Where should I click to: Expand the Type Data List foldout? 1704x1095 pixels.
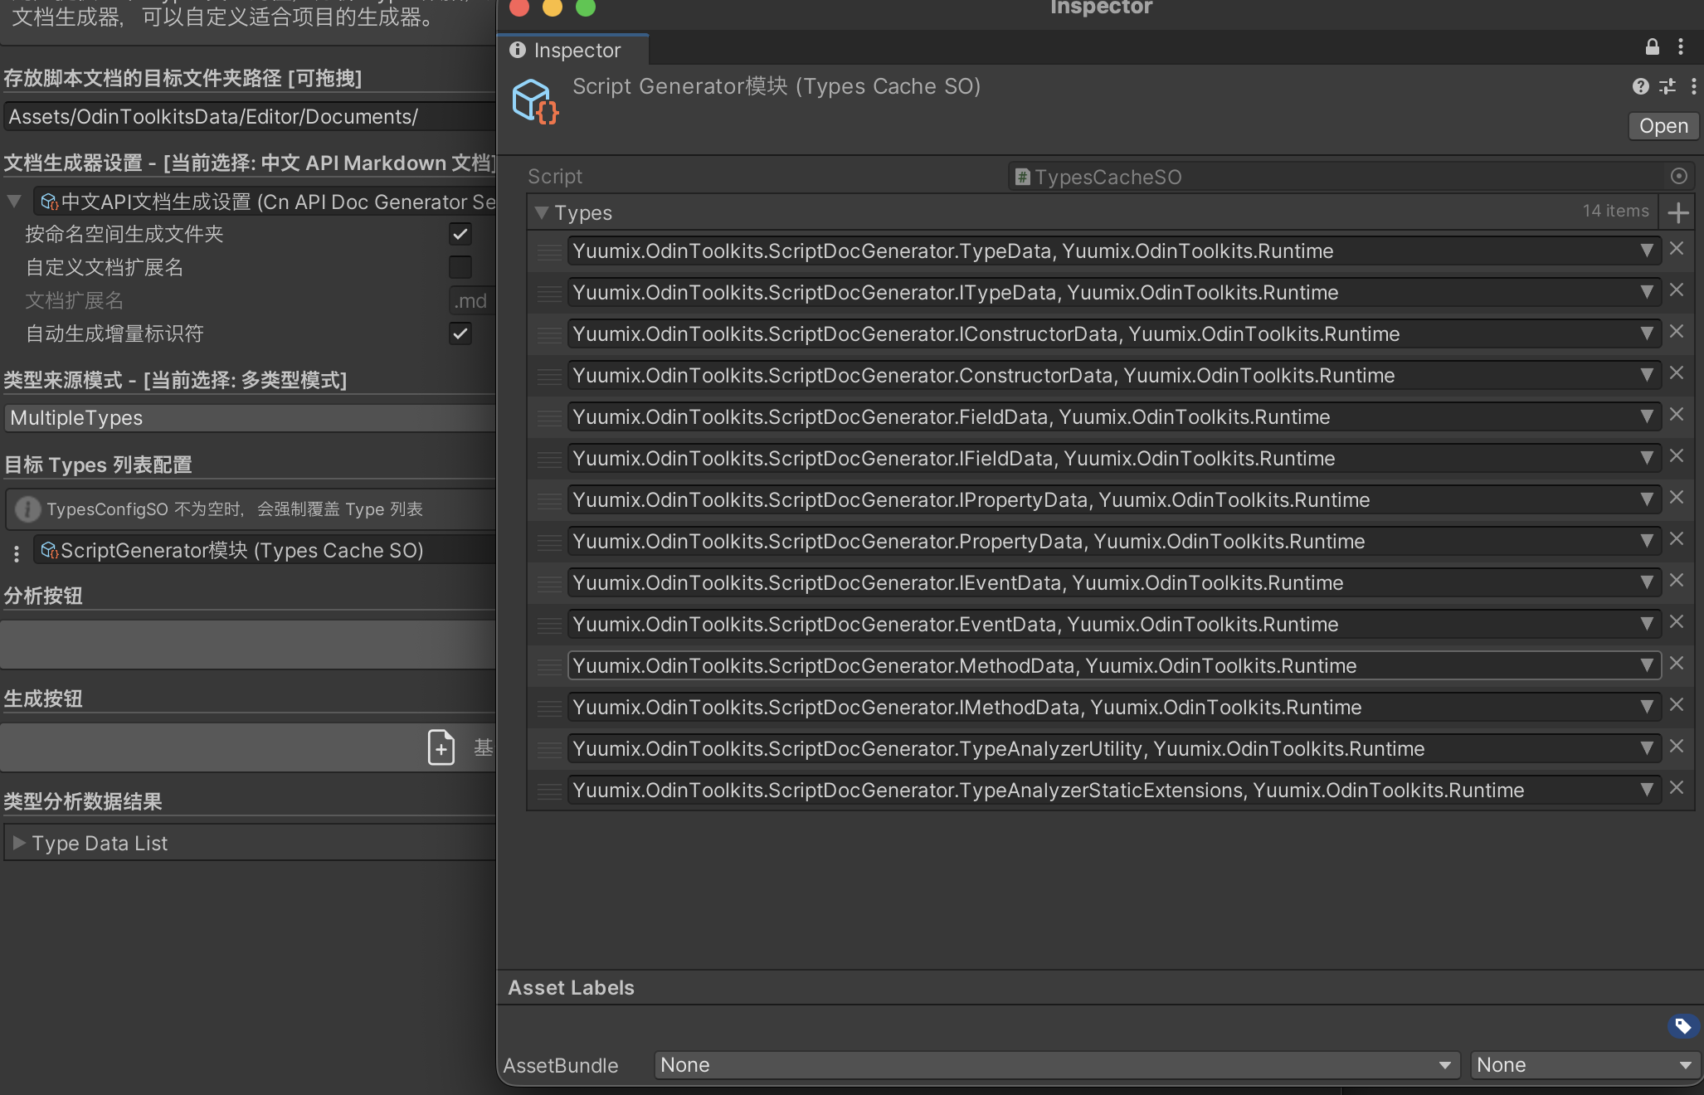click(19, 844)
